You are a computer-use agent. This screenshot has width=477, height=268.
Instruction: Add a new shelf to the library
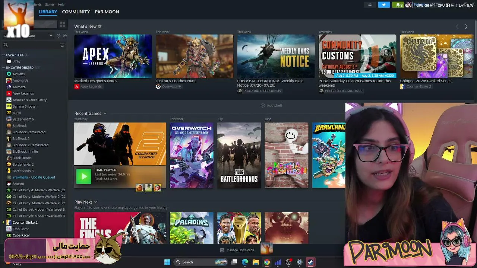pos(271,105)
